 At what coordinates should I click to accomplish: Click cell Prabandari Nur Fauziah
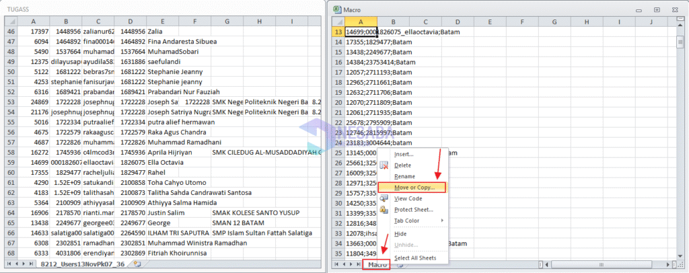click(163, 92)
